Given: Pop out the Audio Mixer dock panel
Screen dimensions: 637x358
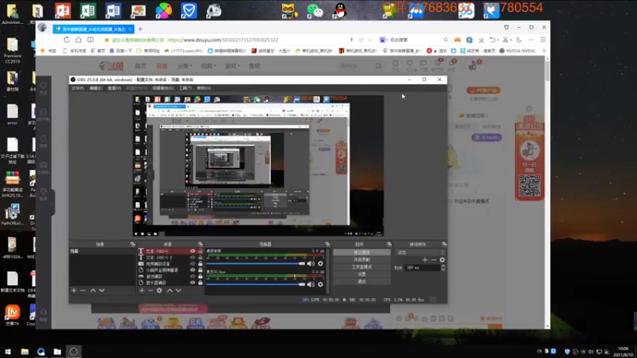Looking at the screenshot, I should 327,244.
